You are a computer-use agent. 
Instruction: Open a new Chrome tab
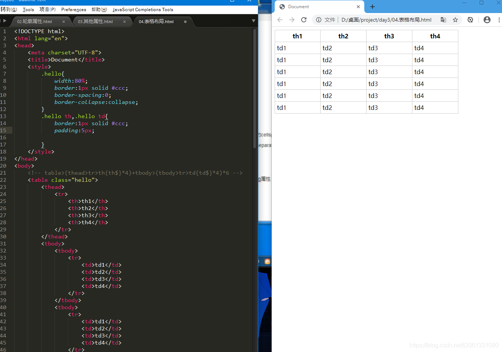coord(372,7)
